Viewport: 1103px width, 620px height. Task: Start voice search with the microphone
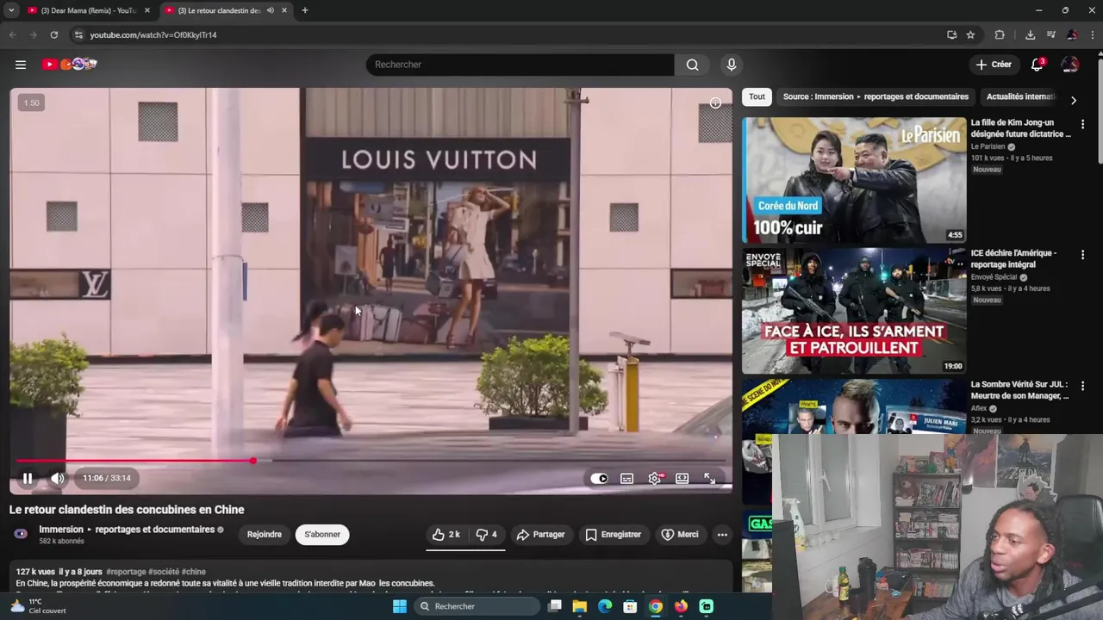[732, 65]
